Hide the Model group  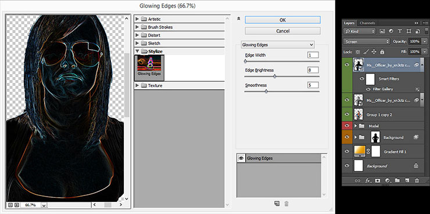pyautogui.click(x=347, y=126)
